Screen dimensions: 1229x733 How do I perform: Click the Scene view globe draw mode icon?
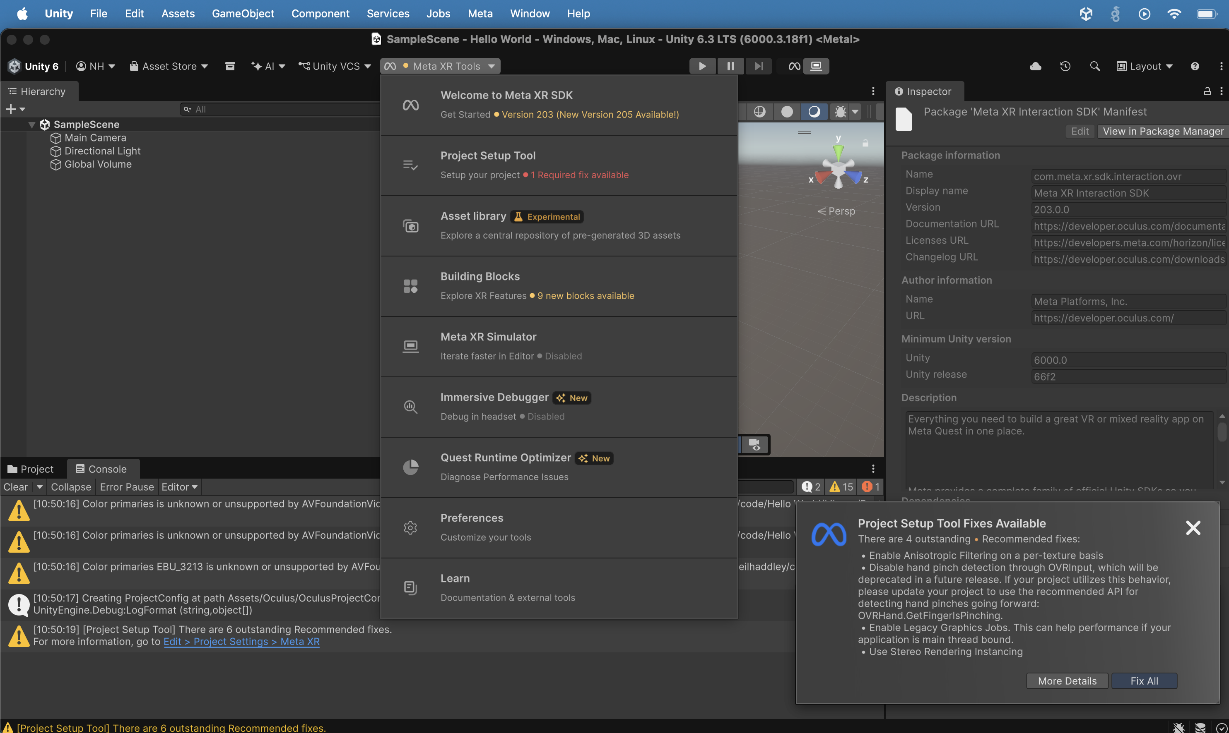[x=759, y=112]
